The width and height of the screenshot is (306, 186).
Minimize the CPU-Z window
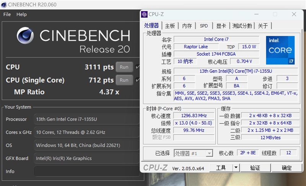pos(256,14)
